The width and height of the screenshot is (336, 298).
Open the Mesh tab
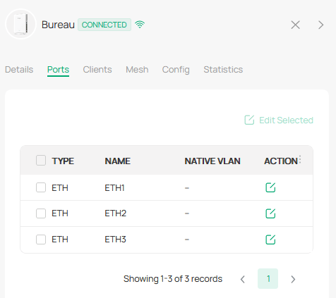pyautogui.click(x=137, y=70)
